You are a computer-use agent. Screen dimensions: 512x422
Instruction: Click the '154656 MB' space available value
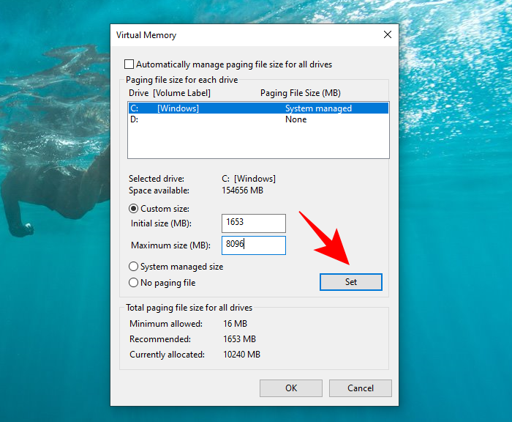coord(242,190)
